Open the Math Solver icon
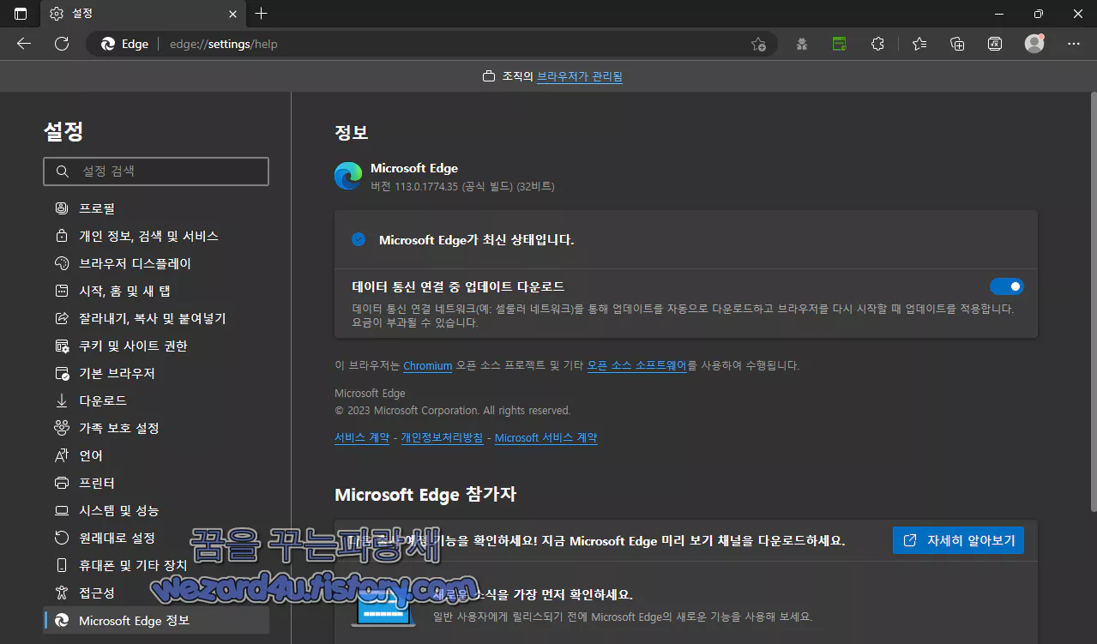Viewport: 1097px width, 644px height. (995, 44)
